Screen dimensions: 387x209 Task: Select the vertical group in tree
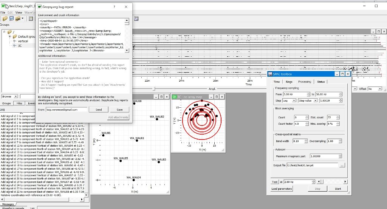tap(23, 41)
